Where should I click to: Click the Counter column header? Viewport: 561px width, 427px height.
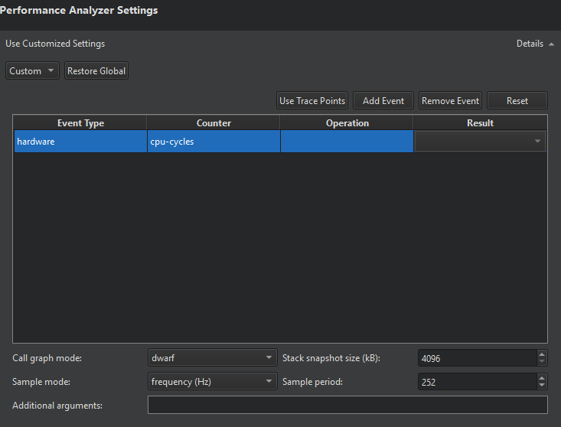[214, 123]
